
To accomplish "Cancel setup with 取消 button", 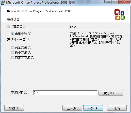I will click(117, 108).
